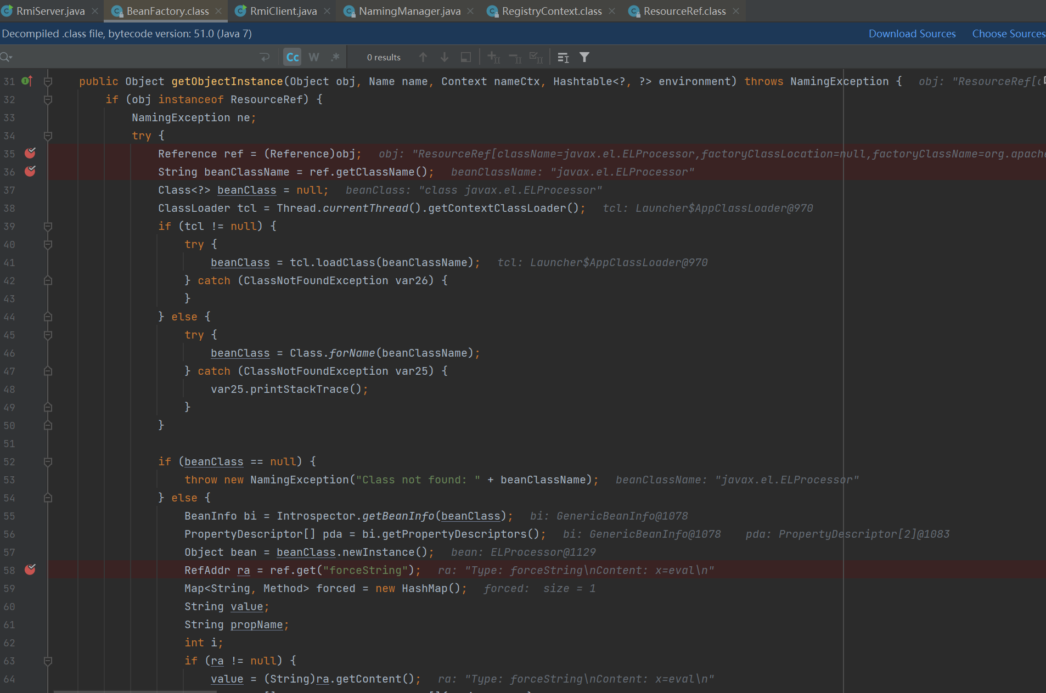
Task: Click the decompiled bytecode version banner text
Action: click(x=127, y=33)
